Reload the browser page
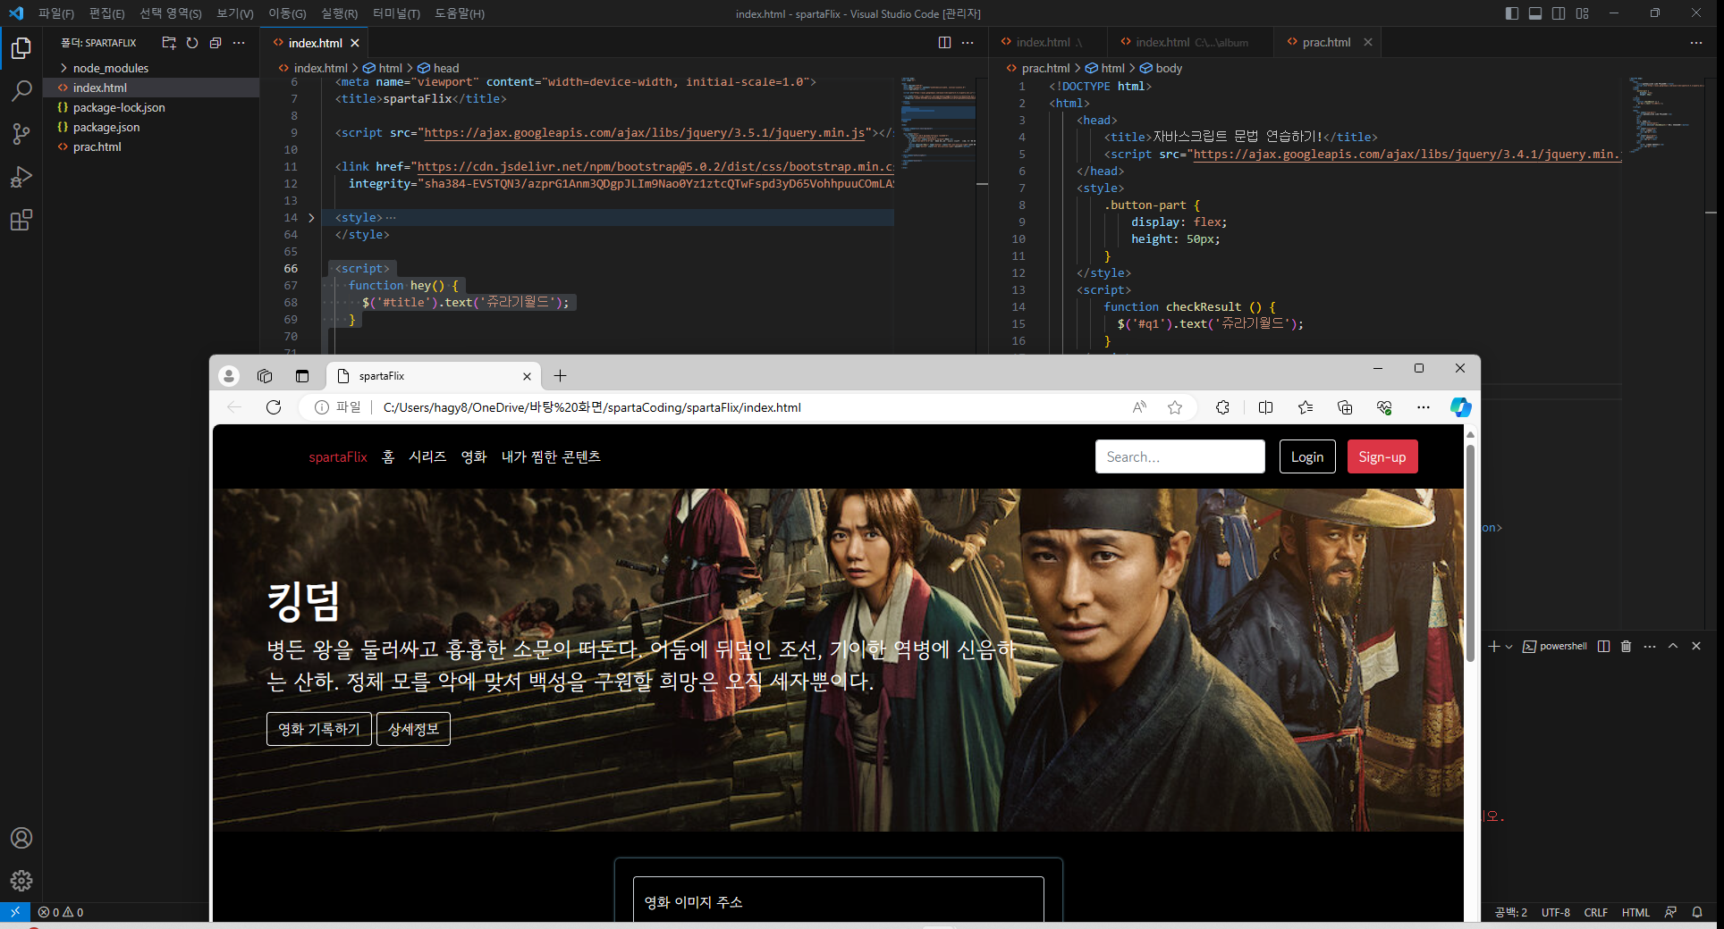This screenshot has height=929, width=1724. pos(274,407)
